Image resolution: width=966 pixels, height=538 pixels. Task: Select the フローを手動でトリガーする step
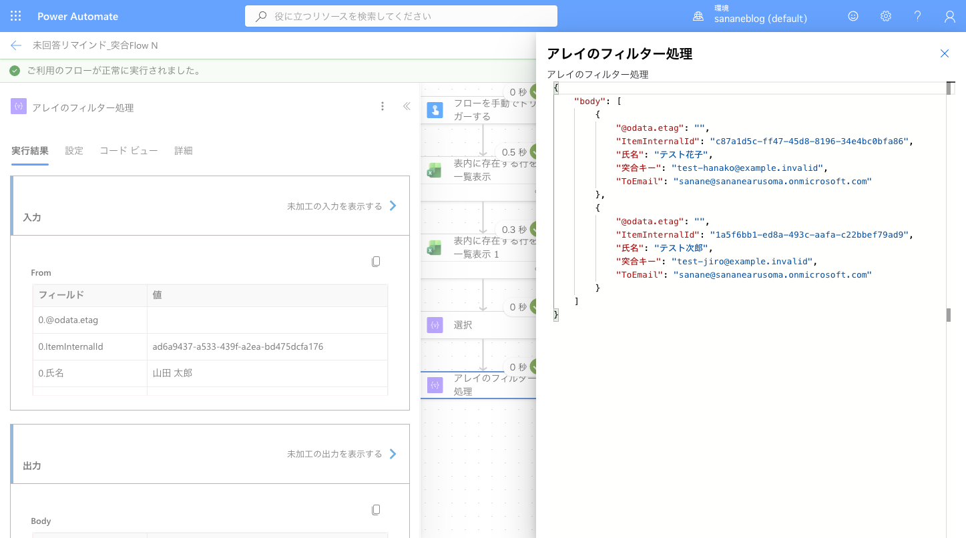pos(478,110)
